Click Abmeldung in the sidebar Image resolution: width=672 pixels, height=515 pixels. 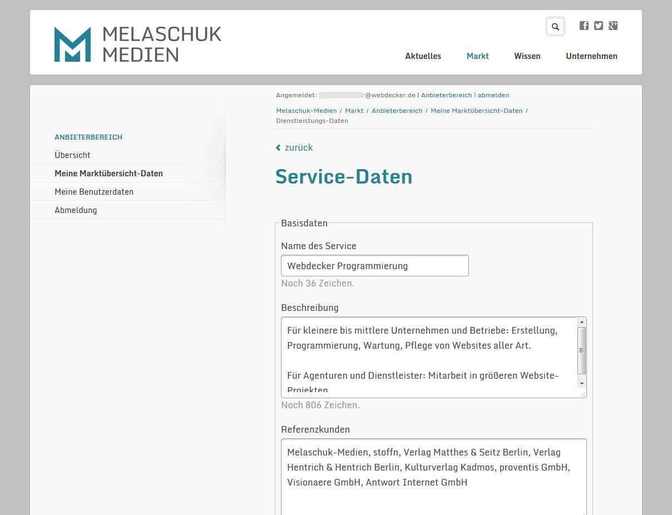[76, 210]
